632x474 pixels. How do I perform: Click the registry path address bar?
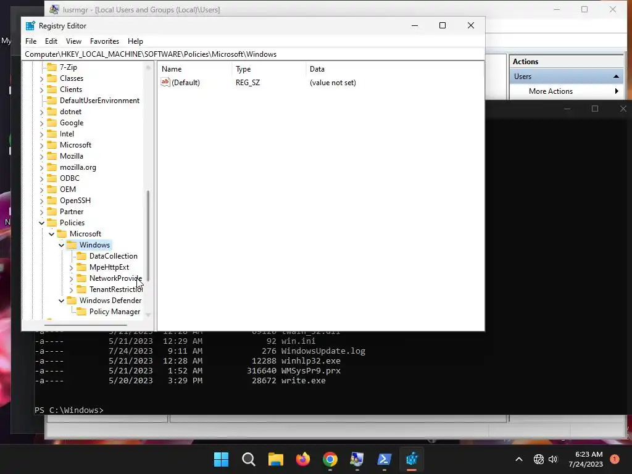pos(253,54)
